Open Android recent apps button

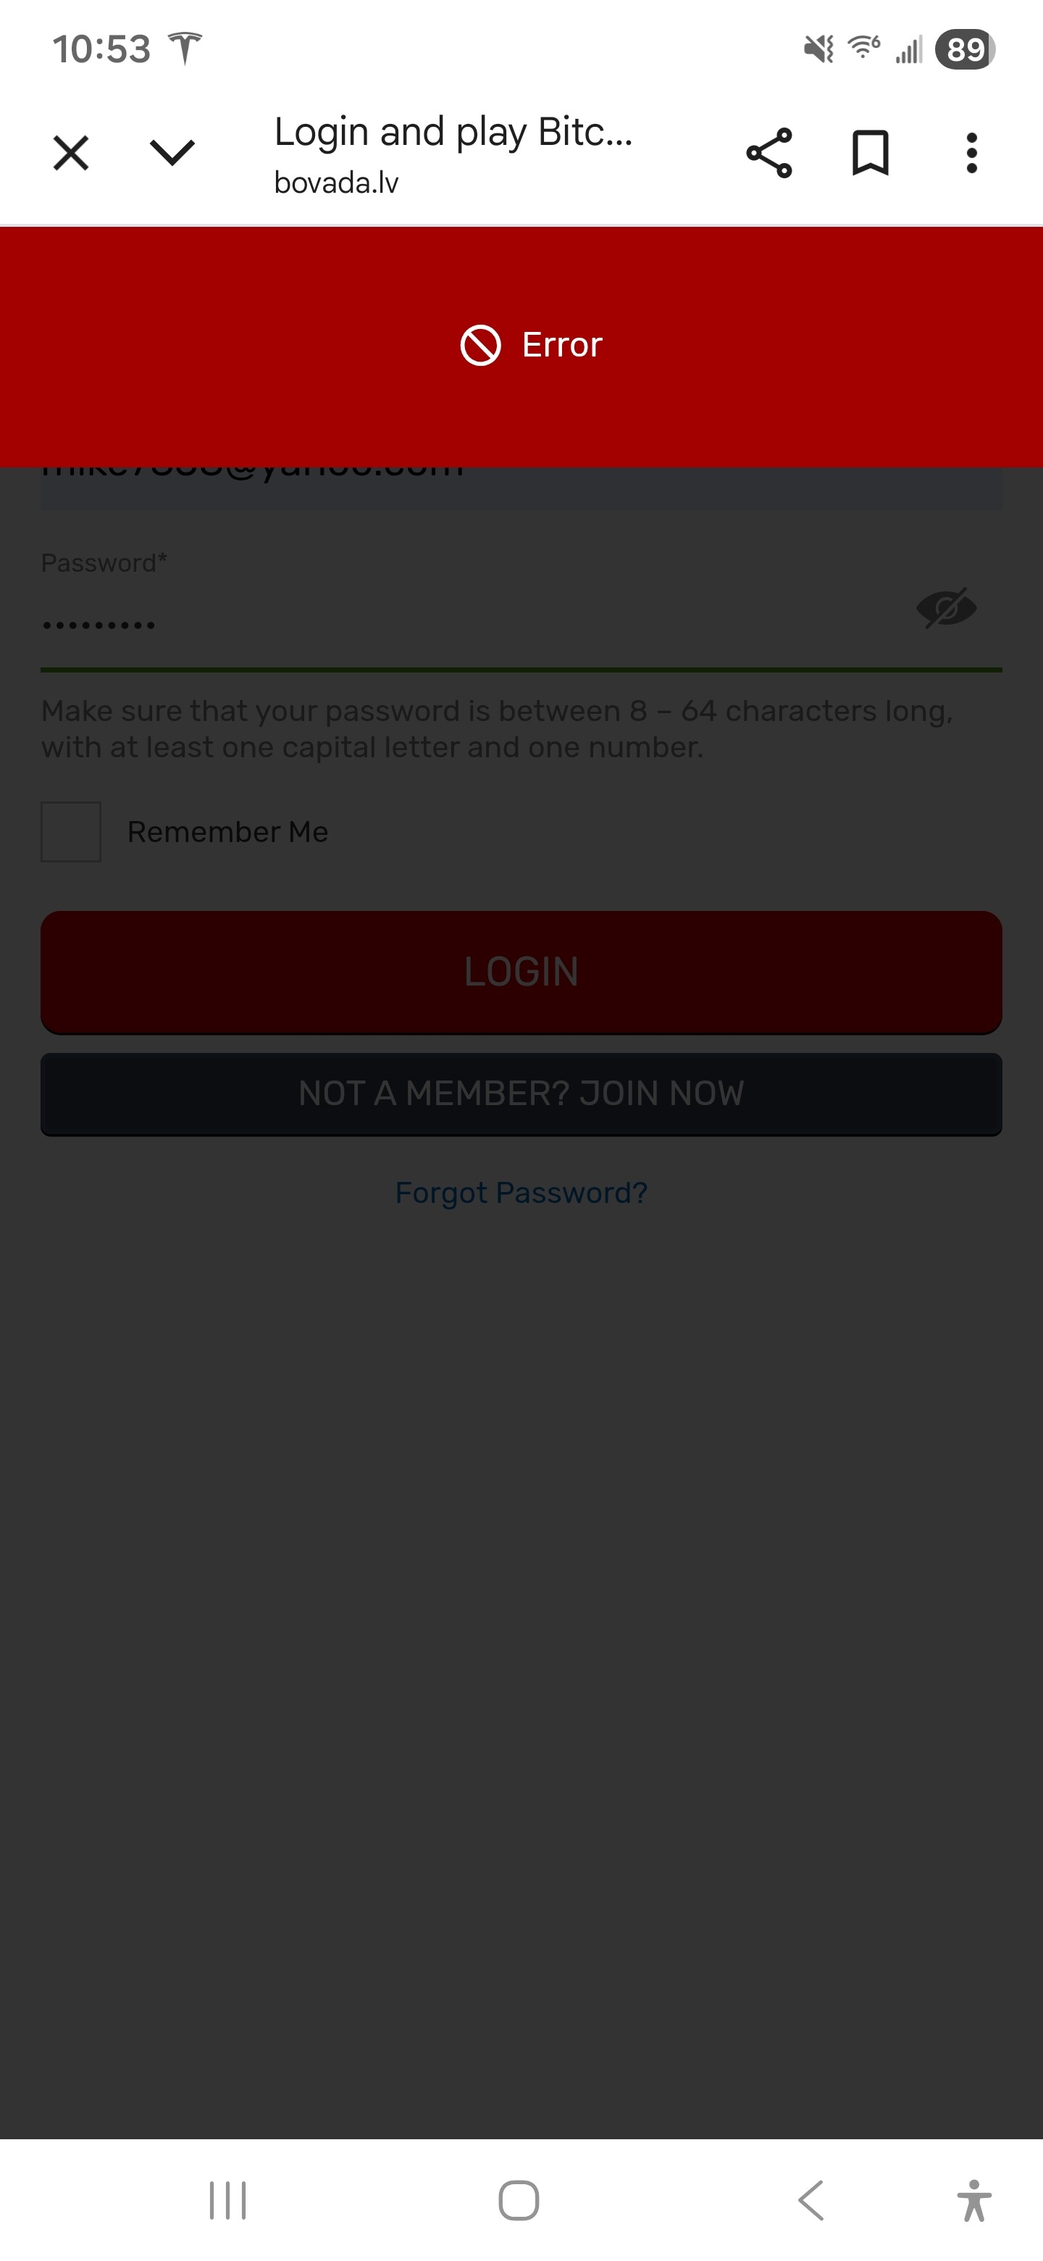point(228,2199)
